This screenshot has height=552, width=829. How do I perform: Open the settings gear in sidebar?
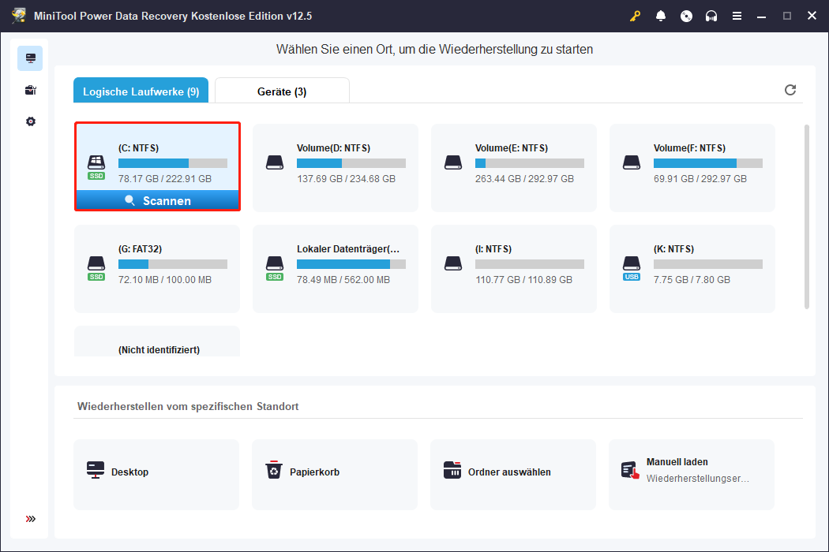click(x=31, y=121)
